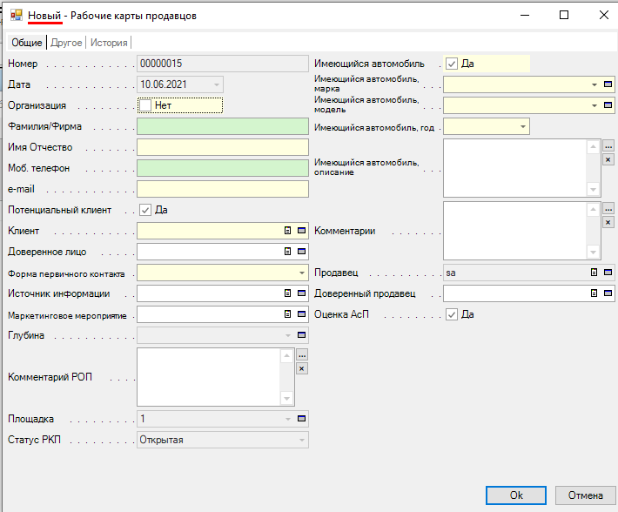Switch to the Другое tab
618x512 pixels.
pyautogui.click(x=66, y=43)
